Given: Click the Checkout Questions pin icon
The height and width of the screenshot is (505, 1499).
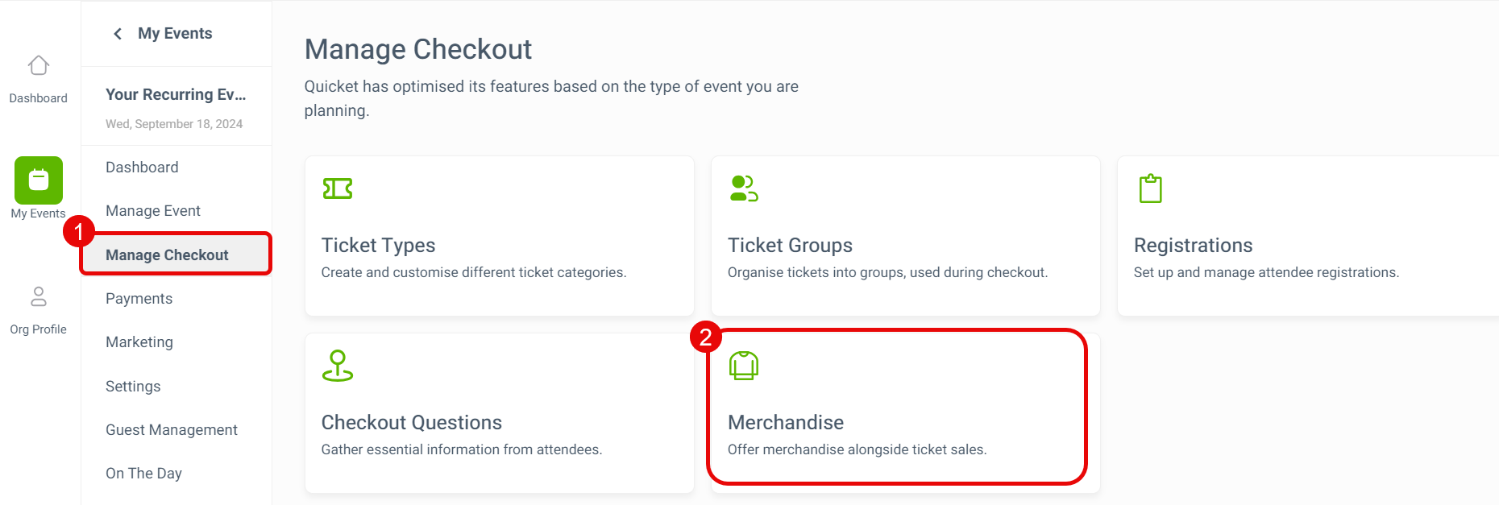Looking at the screenshot, I should click(338, 366).
